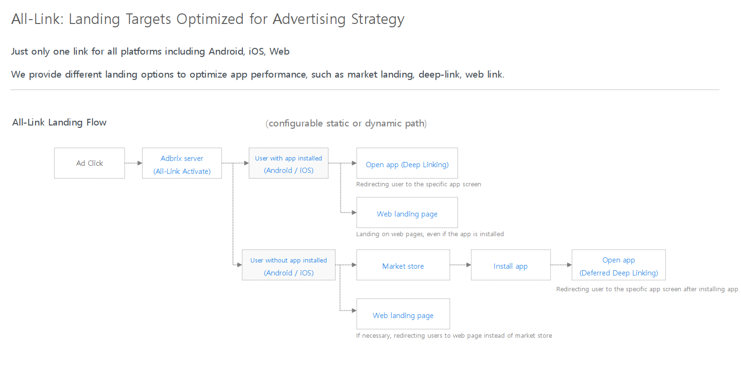
Task: Open the Deferred Deep Linking box
Action: [x=619, y=266]
